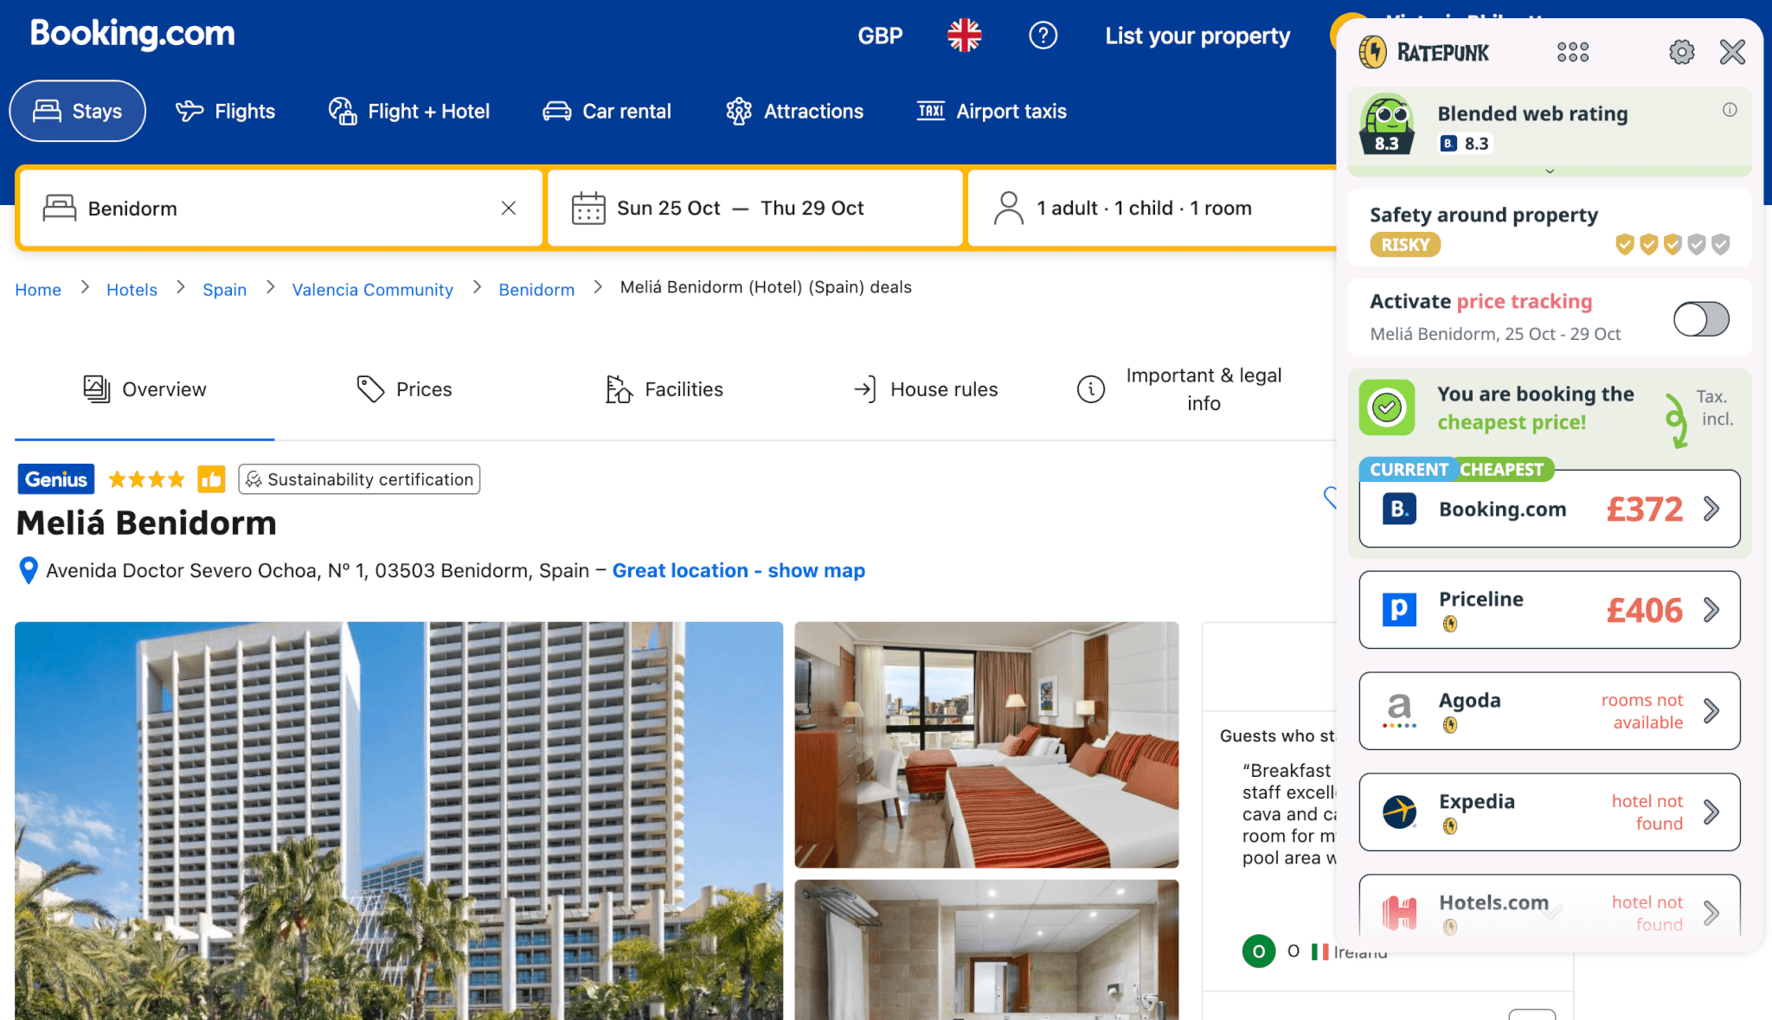
Task: Click the Blended web rating info icon
Action: point(1730,110)
